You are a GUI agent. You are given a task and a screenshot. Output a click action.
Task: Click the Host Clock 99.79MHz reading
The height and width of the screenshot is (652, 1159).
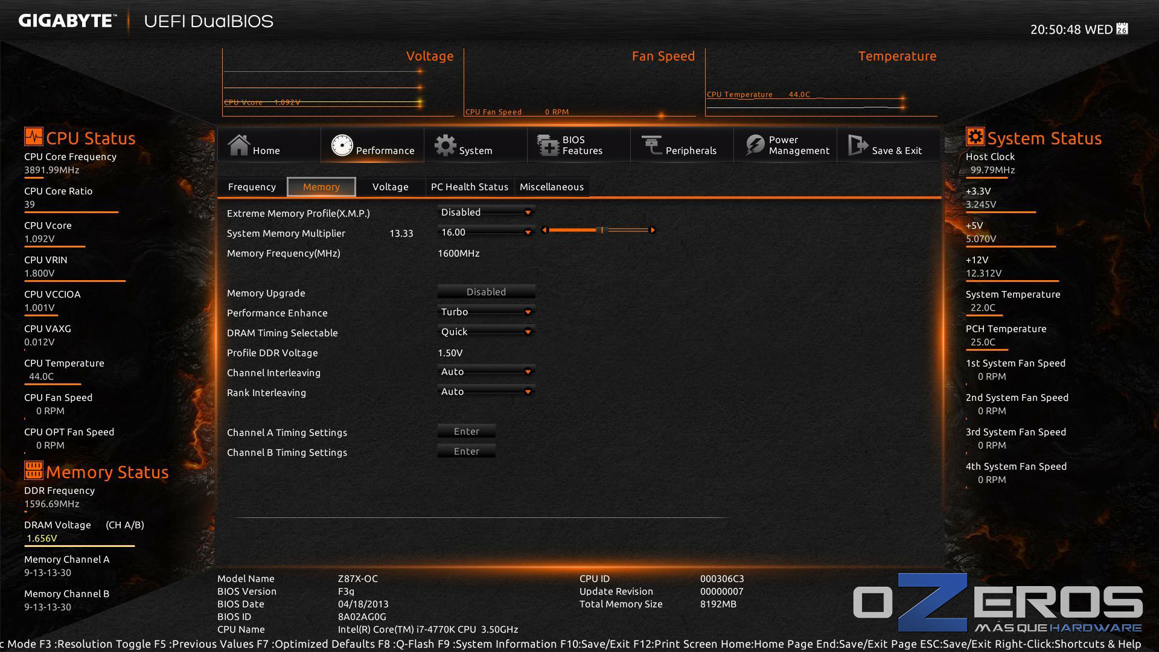click(x=992, y=170)
